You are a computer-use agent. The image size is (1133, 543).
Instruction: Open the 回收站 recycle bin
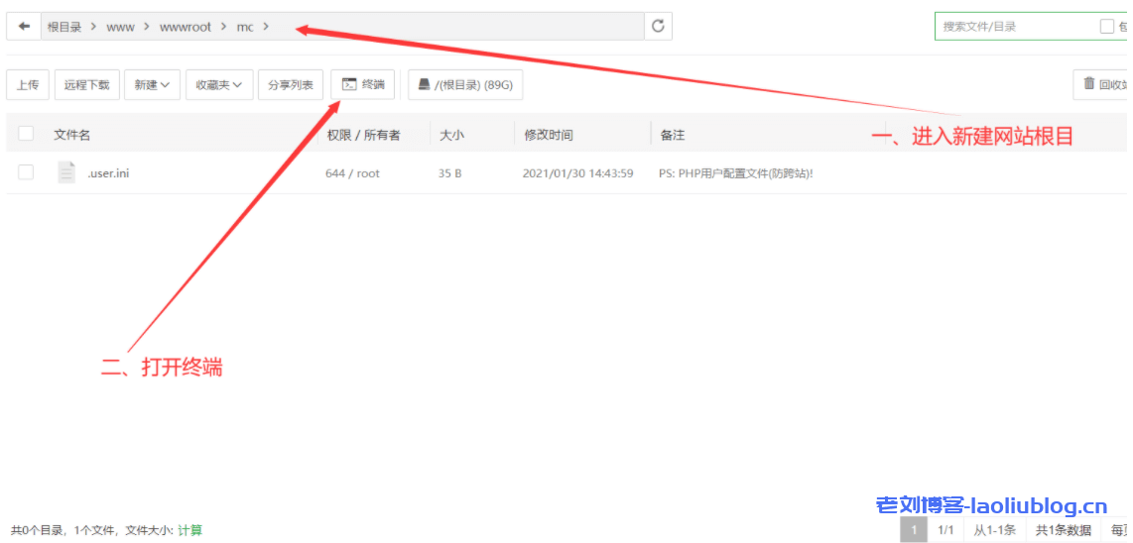pos(1103,85)
